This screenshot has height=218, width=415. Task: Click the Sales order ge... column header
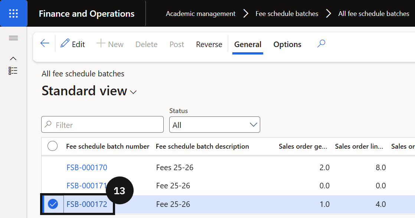pyautogui.click(x=303, y=146)
